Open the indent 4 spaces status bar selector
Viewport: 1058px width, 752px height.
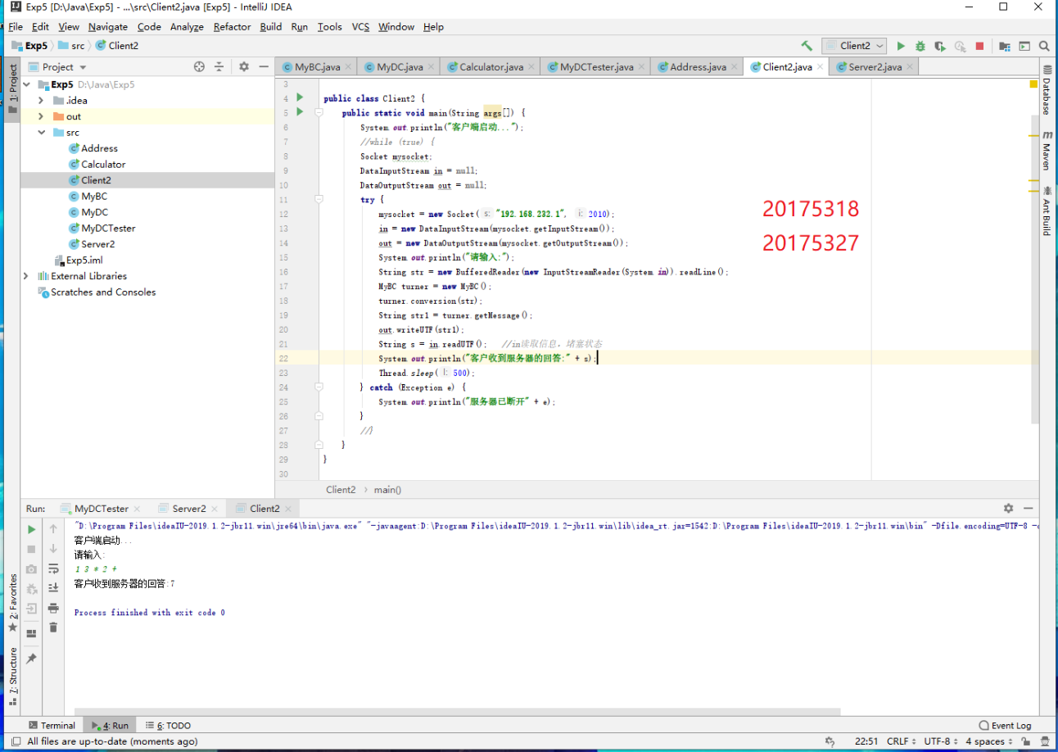989,741
